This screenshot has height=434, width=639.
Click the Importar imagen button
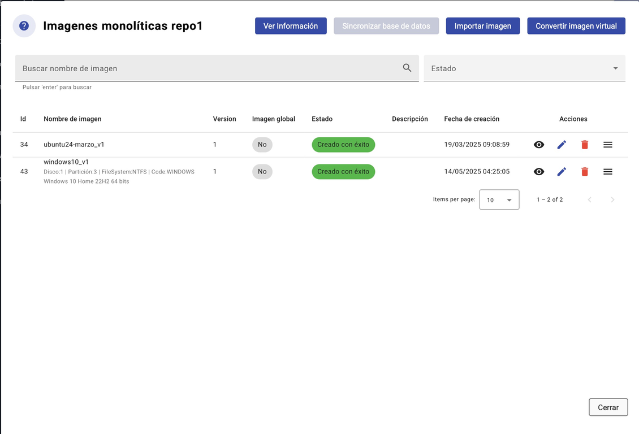(482, 26)
